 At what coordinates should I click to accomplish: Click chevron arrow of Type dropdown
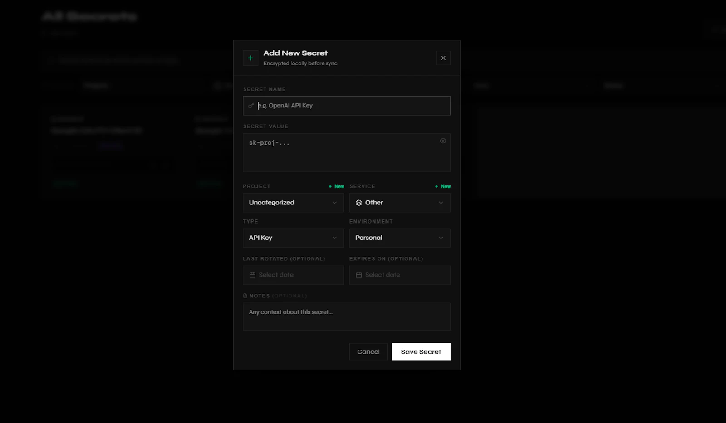pos(334,238)
